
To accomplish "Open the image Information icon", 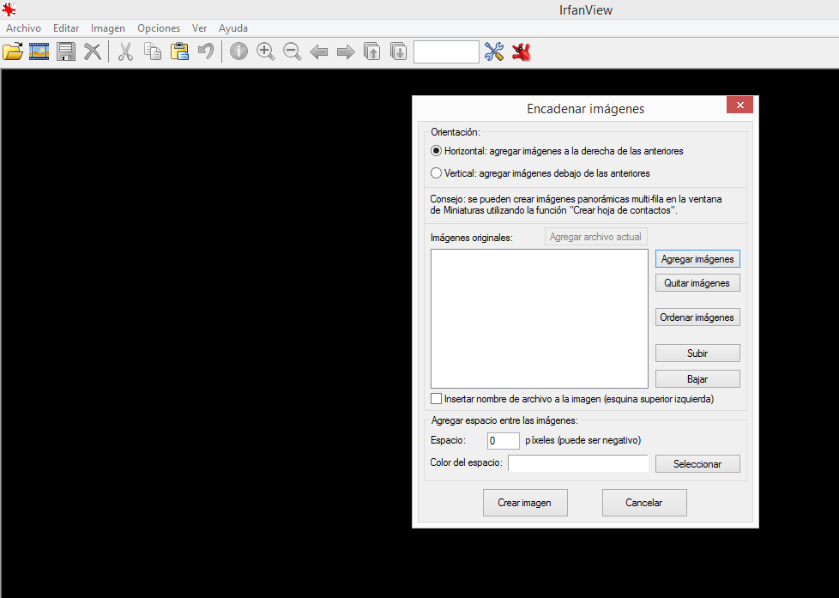I will coord(238,52).
